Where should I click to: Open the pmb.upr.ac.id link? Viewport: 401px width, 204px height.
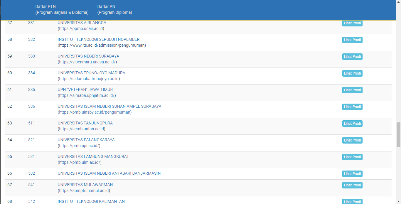click(79, 146)
